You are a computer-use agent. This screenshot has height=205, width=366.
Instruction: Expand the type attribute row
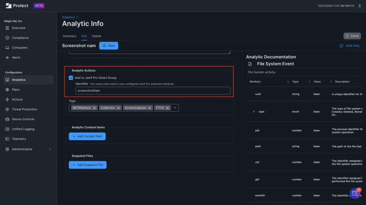254,112
